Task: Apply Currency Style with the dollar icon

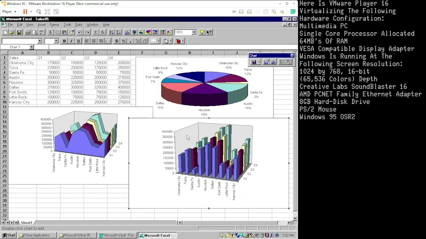Action: click(x=116, y=41)
